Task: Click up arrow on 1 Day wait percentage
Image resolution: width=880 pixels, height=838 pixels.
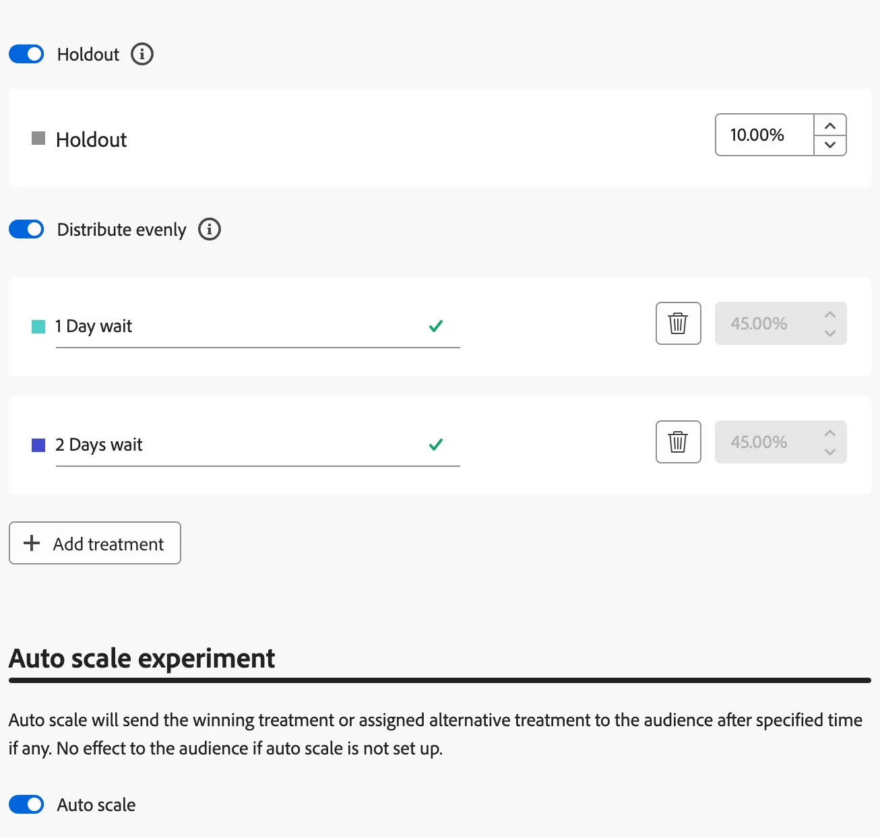Action: coord(830,315)
